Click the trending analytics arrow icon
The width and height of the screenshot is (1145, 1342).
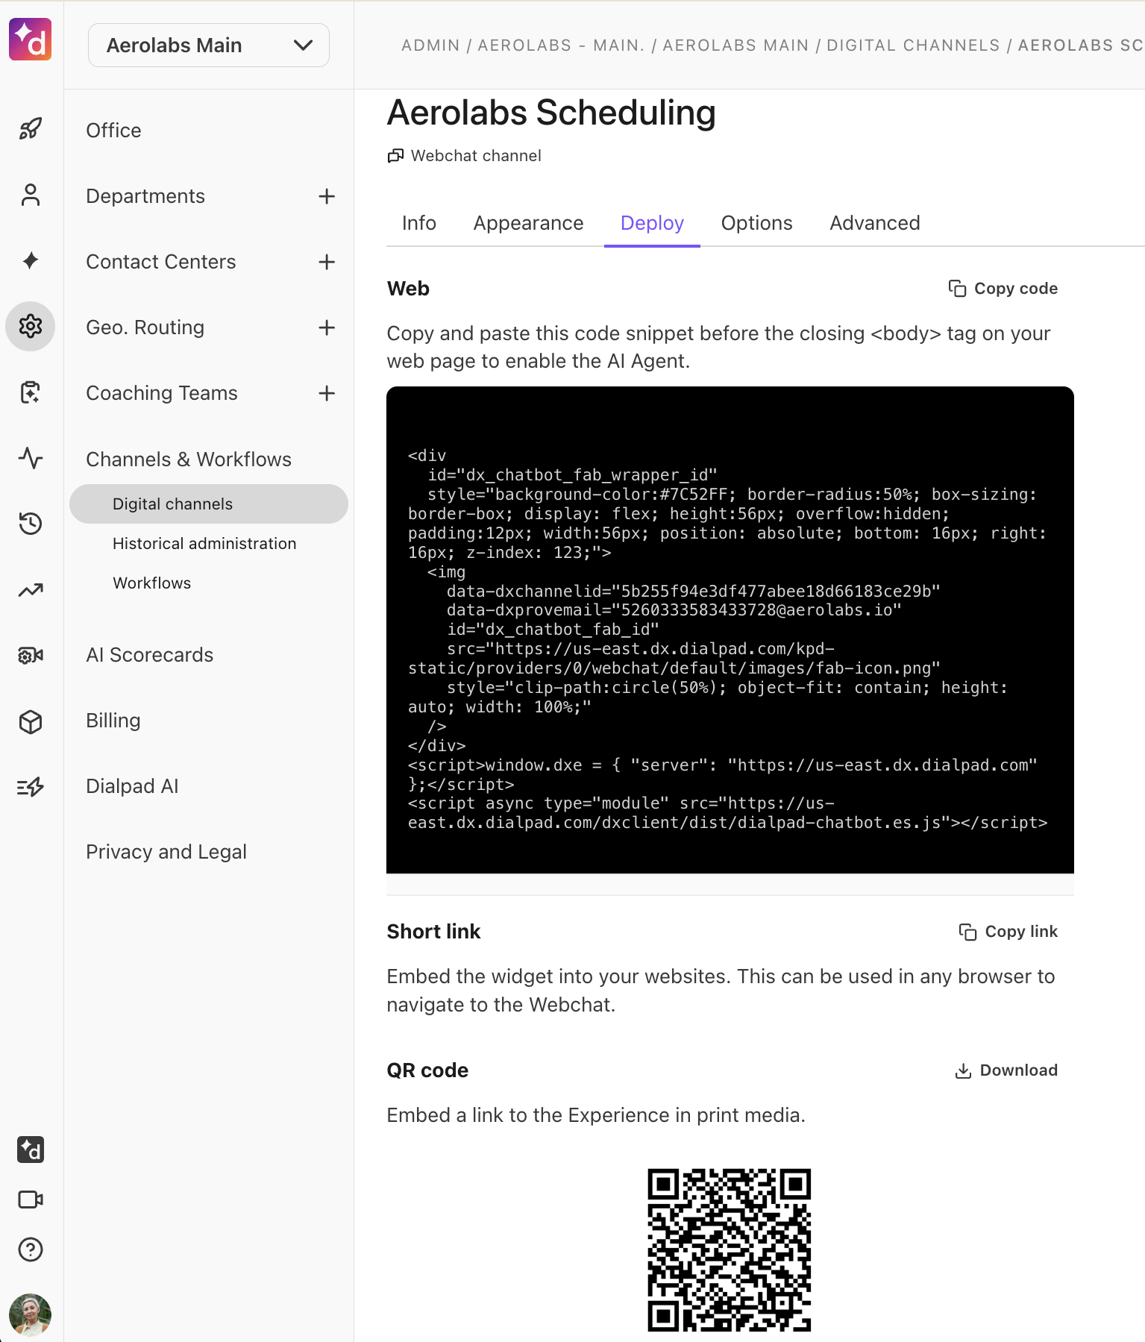(x=31, y=590)
